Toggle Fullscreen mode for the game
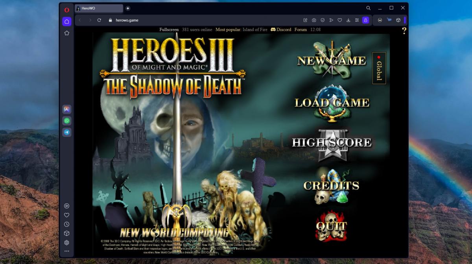 point(169,30)
